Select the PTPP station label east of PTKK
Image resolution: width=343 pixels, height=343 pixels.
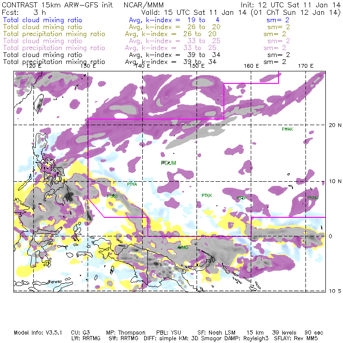(x=241, y=198)
